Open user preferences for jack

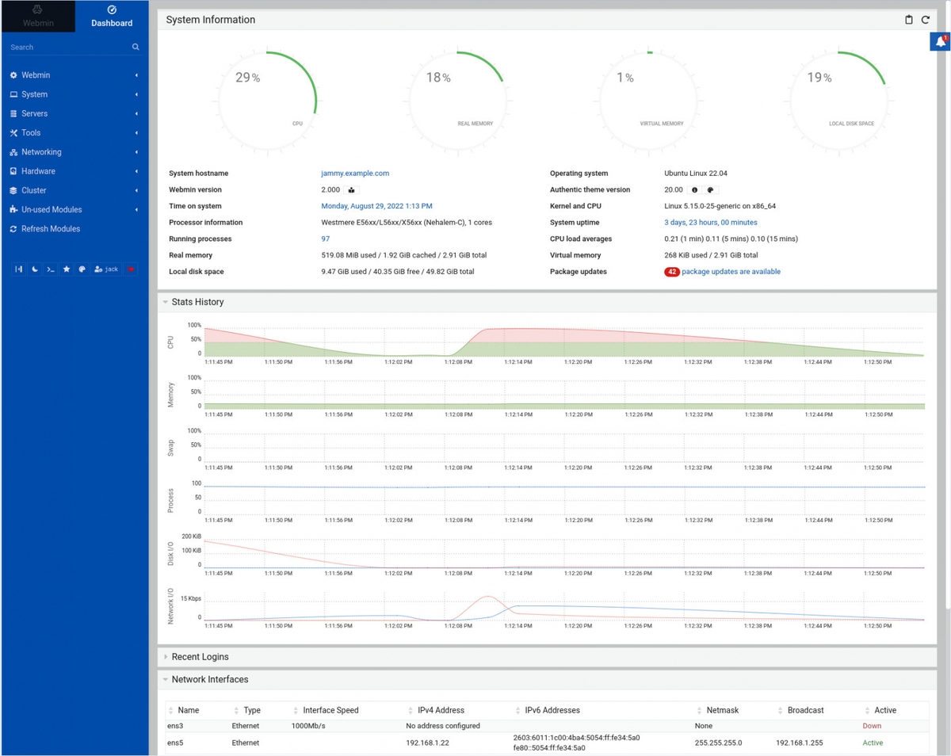(105, 269)
